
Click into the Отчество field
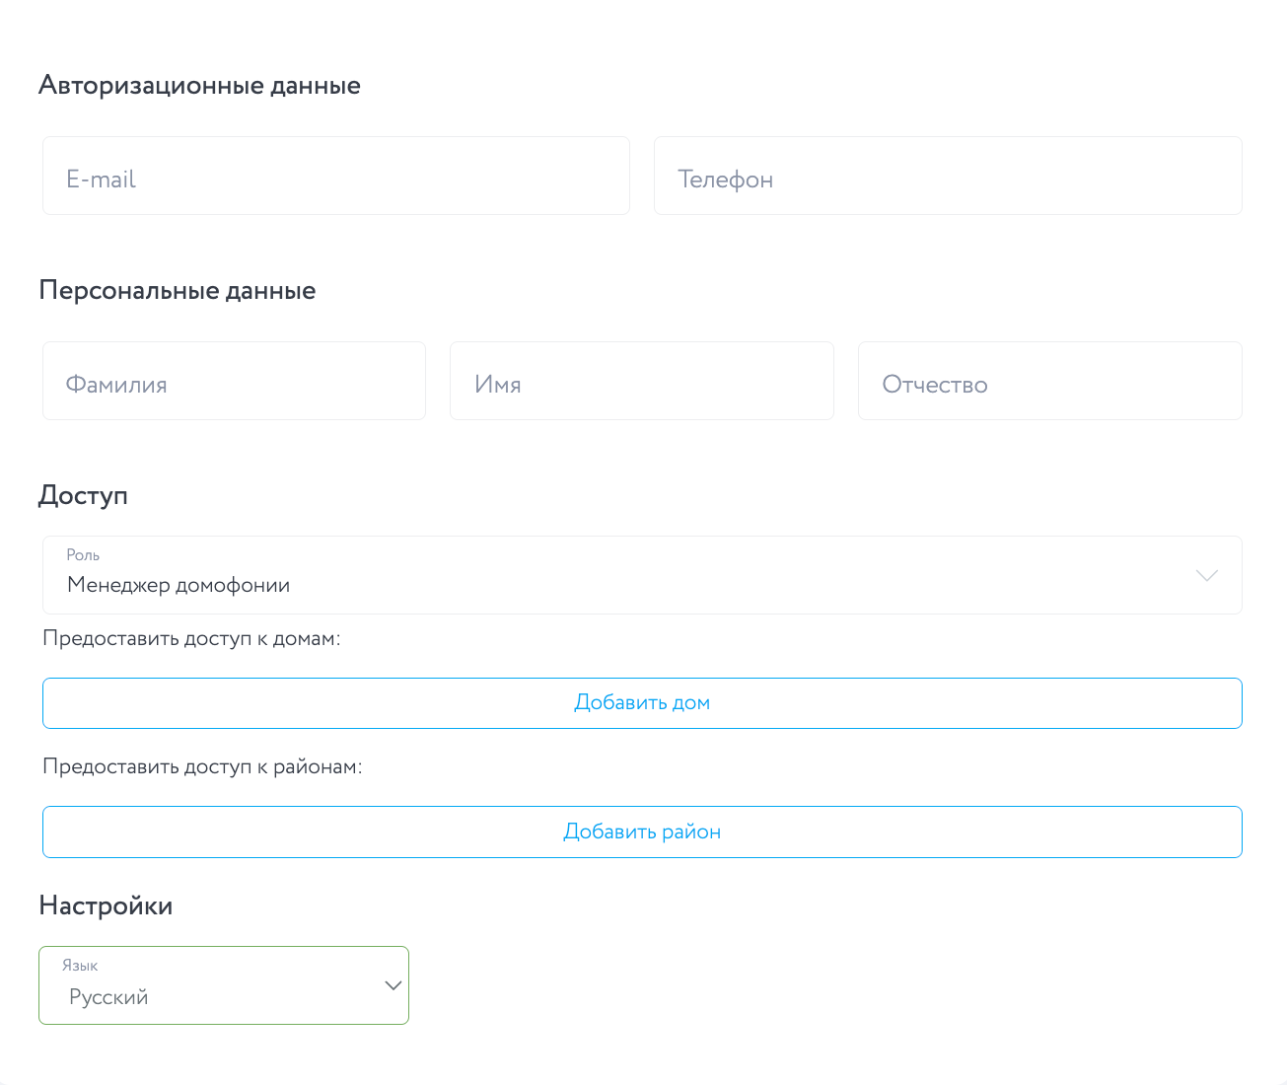pyautogui.click(x=1049, y=382)
